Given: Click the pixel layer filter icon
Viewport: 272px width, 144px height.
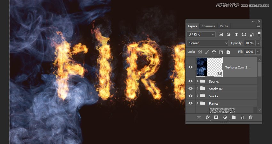Looking at the screenshot, I should pyautogui.click(x=221, y=34).
